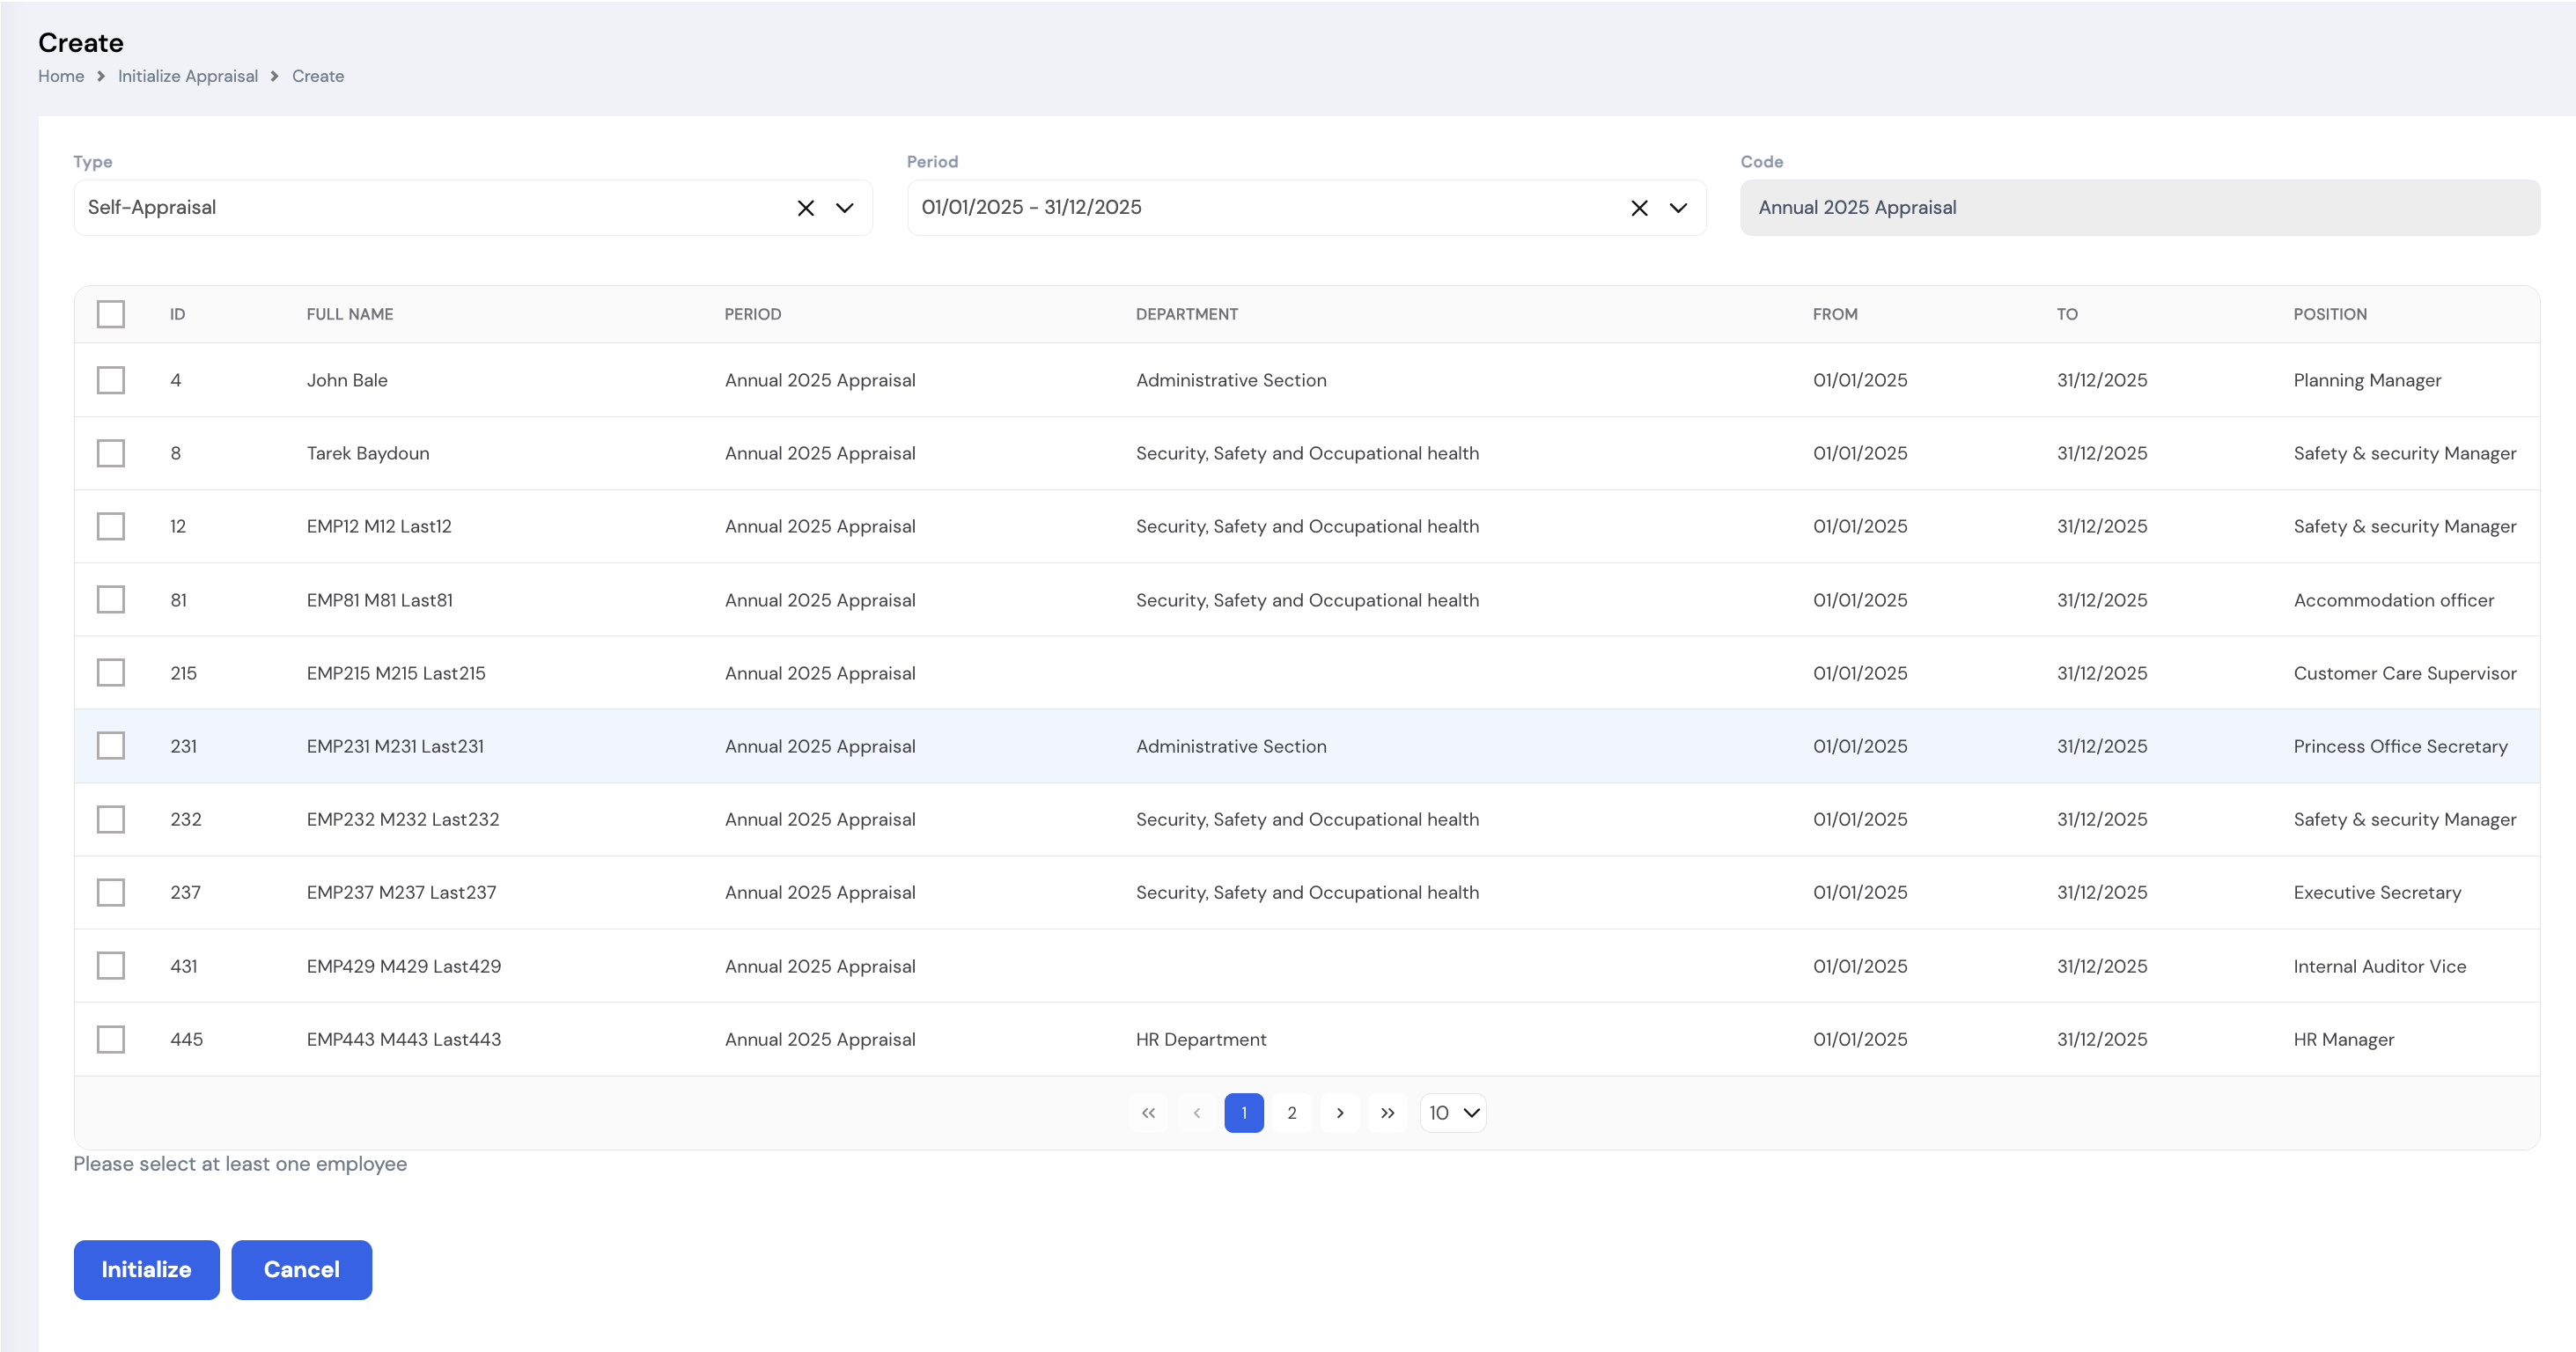Toggle the select-all header checkbox
Screen dimensions: 2576x1352
coord(111,314)
